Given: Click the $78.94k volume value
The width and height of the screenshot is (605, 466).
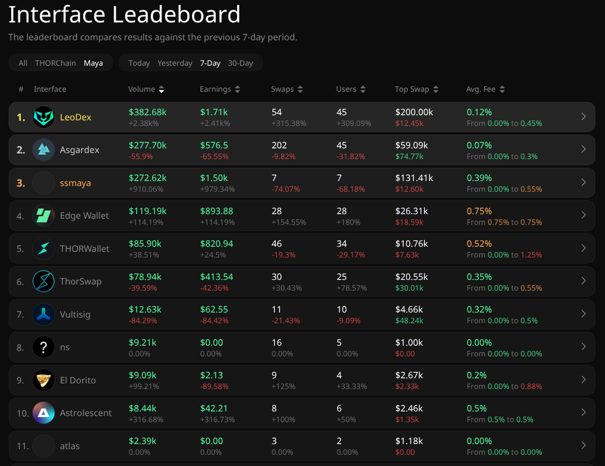Looking at the screenshot, I should tap(145, 277).
